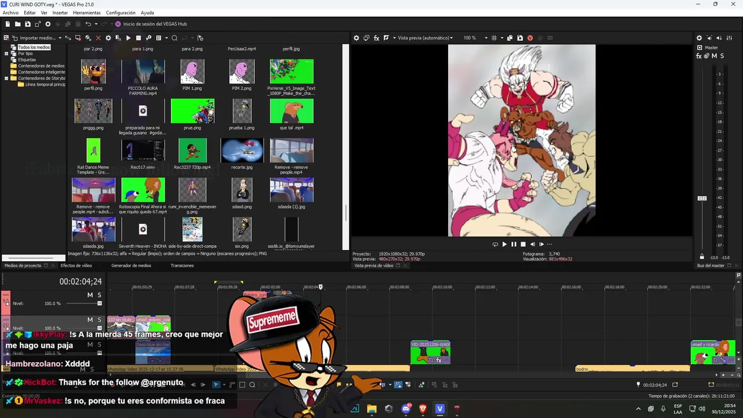Open the Herramientas menu
The width and height of the screenshot is (743, 418).
[x=86, y=12]
